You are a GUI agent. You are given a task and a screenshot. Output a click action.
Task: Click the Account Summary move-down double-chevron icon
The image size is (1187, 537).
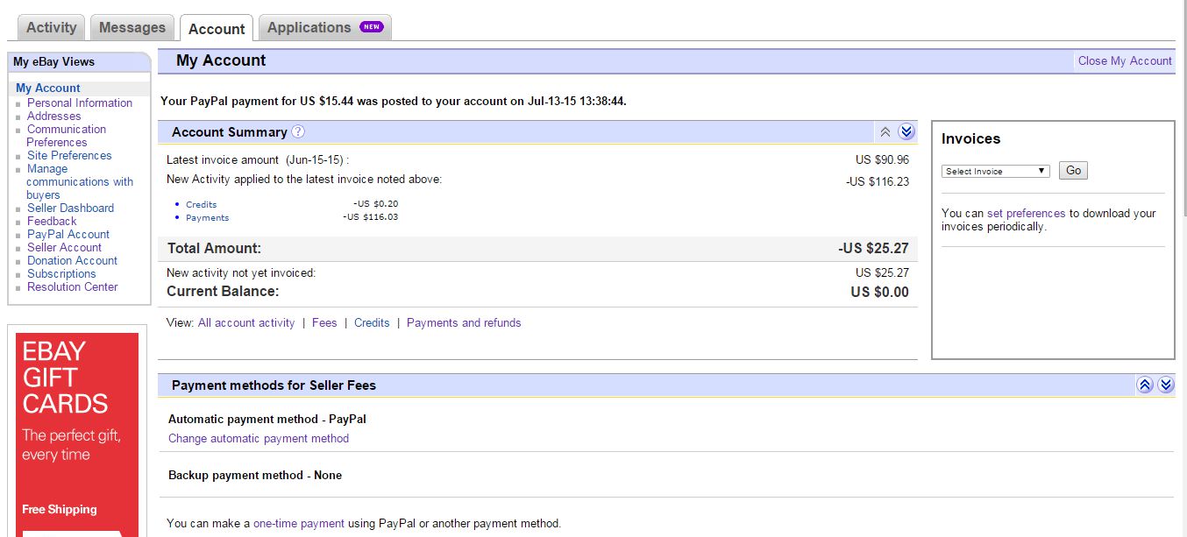(906, 132)
